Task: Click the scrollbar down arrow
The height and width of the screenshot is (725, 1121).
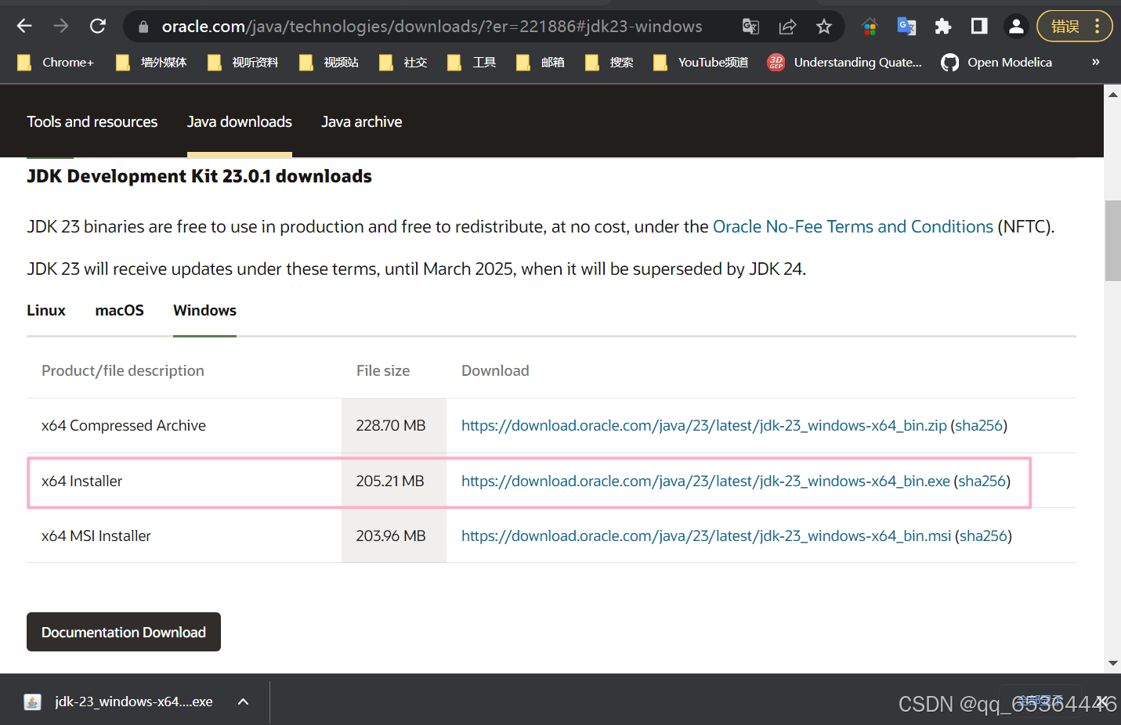Action: pos(1112,663)
